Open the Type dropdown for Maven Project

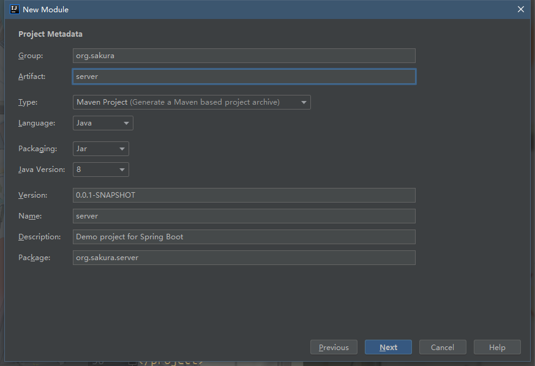(x=192, y=102)
